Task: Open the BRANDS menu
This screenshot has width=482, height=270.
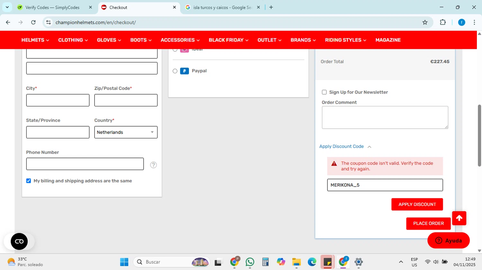Action: 303,40
